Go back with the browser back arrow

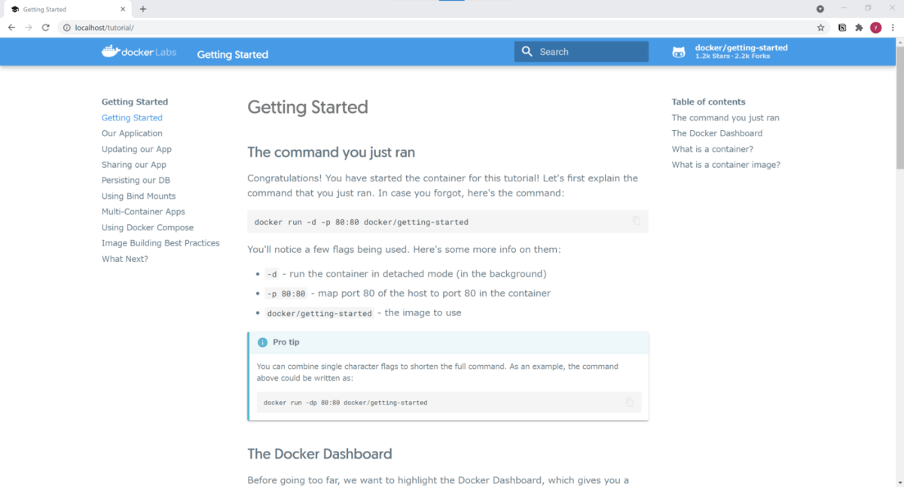coord(11,27)
